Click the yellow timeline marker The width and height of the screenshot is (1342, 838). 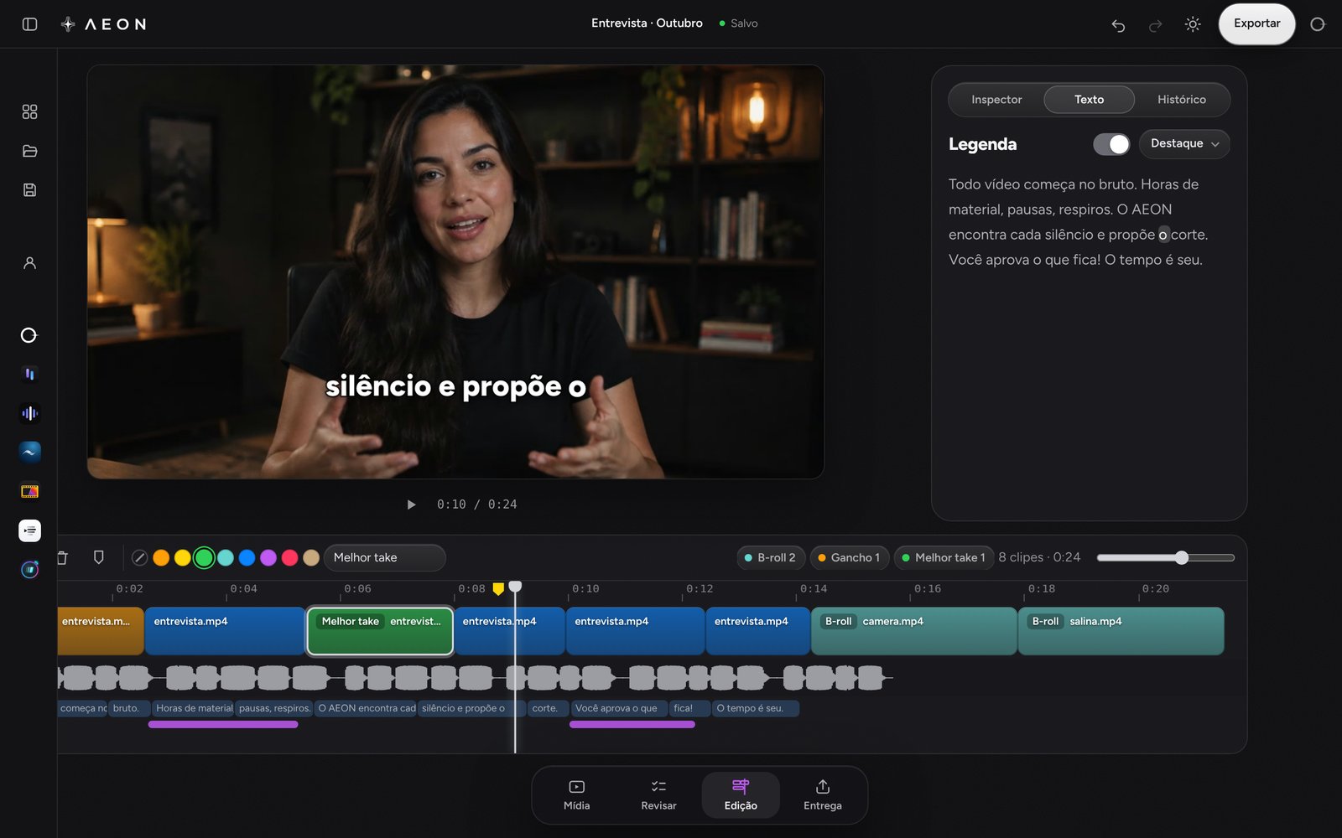[x=498, y=589]
